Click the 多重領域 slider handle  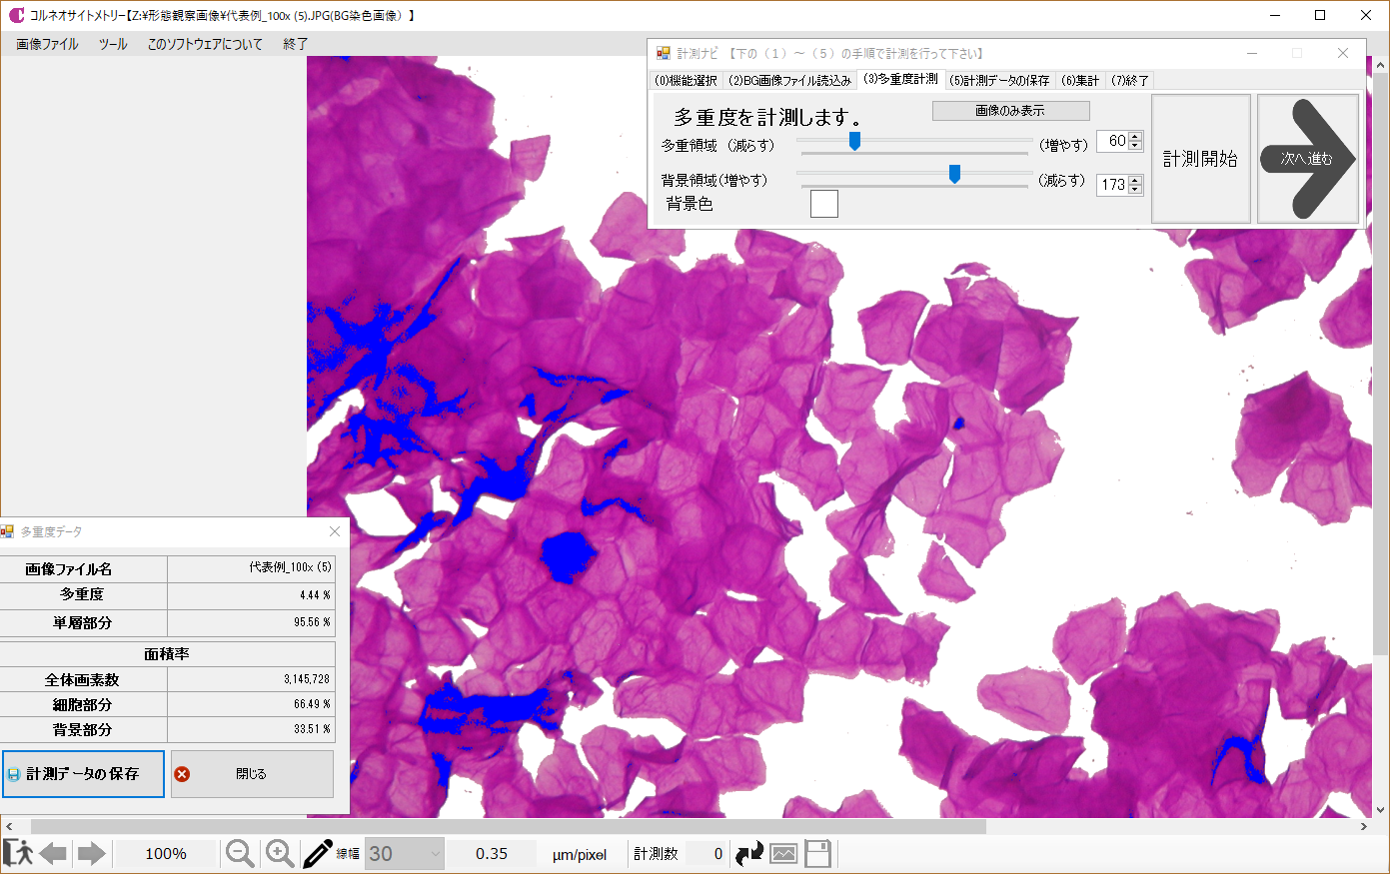tap(854, 142)
